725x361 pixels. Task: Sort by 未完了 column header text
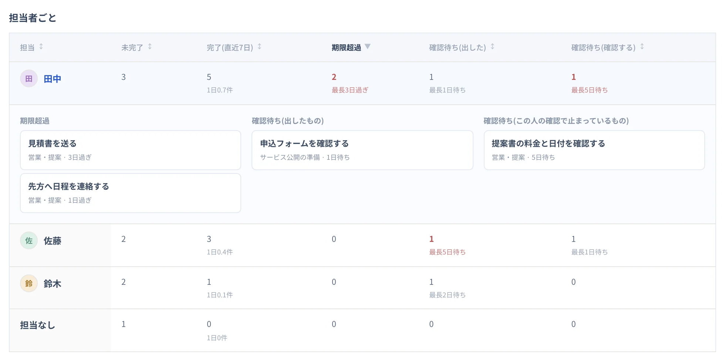[132, 47]
